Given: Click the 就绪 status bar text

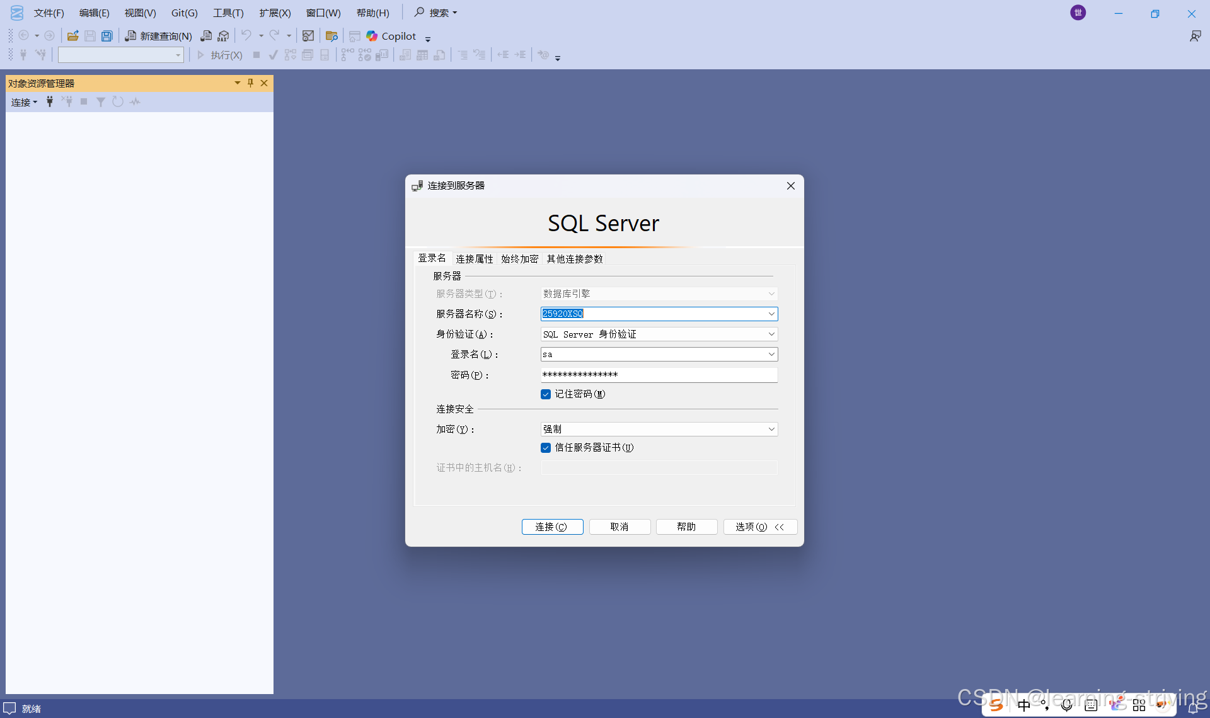Looking at the screenshot, I should [32, 709].
